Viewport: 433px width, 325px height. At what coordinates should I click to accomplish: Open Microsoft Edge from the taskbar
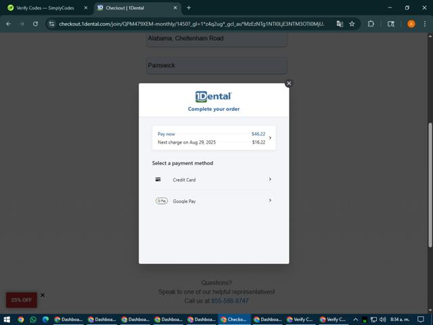pos(45,320)
